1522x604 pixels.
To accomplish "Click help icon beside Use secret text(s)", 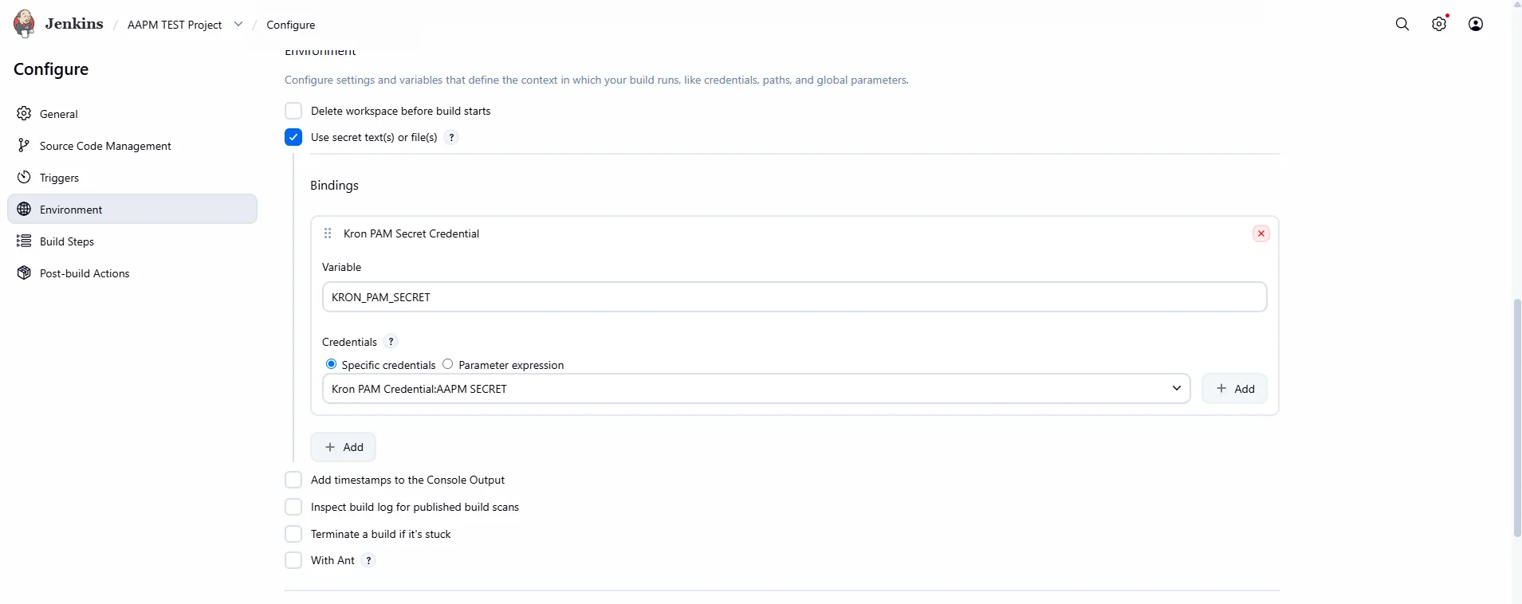I will coord(451,137).
